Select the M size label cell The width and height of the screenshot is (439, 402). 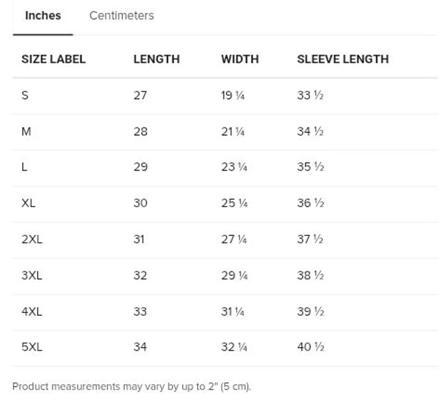click(26, 131)
